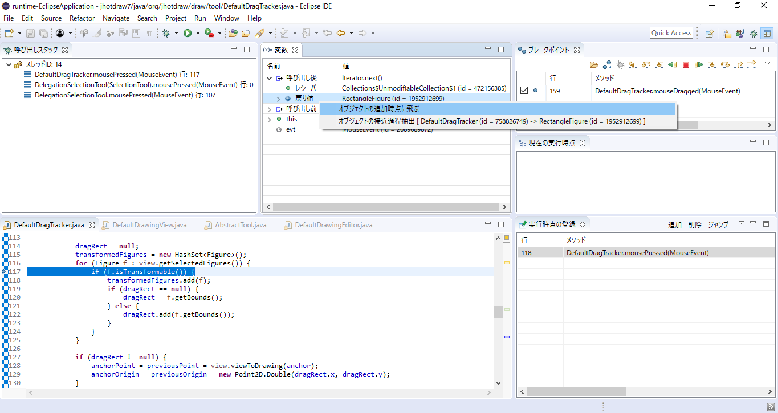Switch to DefaultDrawingView.java editor tab
778x413 pixels.
[144, 225]
